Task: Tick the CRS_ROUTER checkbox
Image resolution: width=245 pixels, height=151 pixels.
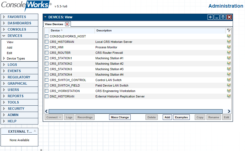Action: click(46, 53)
